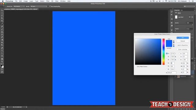196x110 pixels.
Task: Open the Sample Size dropdown
Action: tap(19, 6)
